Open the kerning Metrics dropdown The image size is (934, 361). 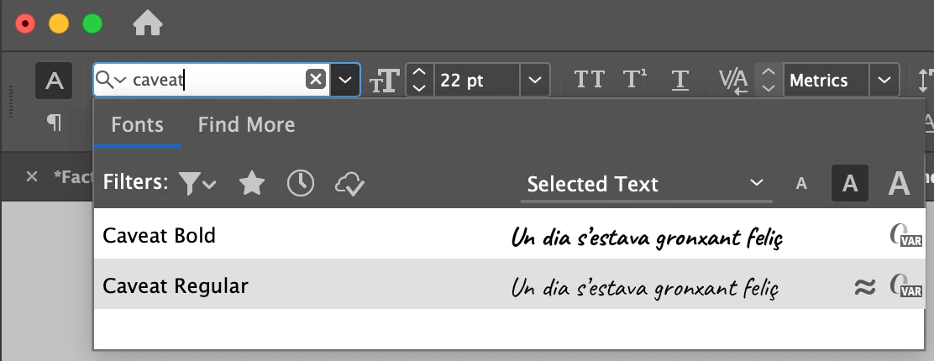click(884, 80)
